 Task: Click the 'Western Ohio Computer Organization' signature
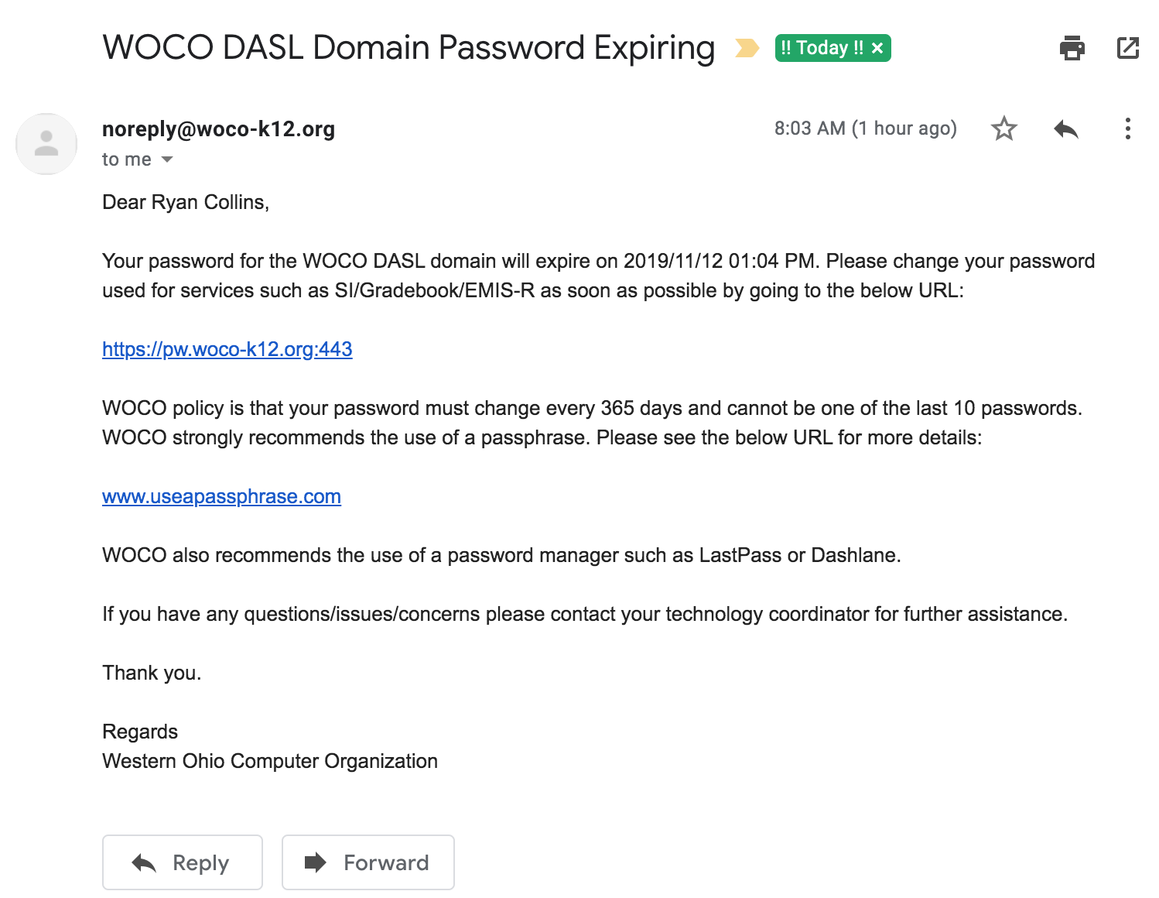[x=270, y=761]
